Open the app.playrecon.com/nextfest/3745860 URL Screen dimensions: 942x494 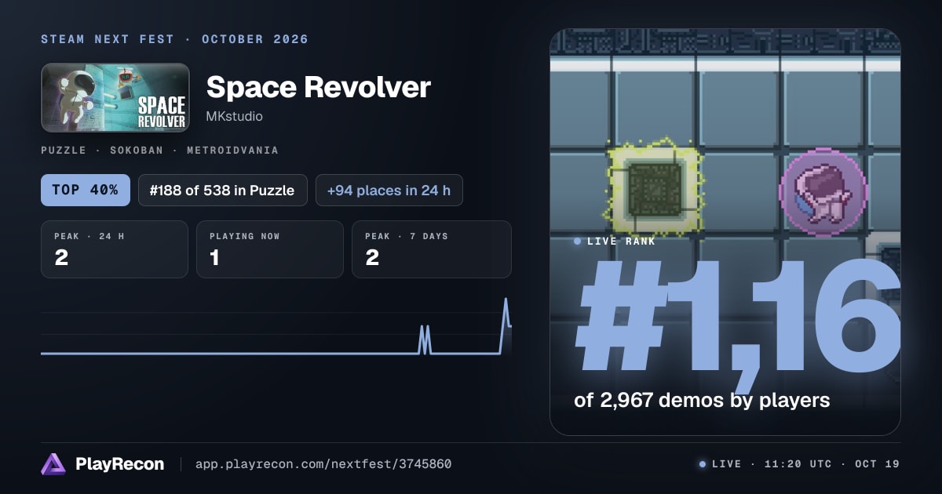[323, 464]
